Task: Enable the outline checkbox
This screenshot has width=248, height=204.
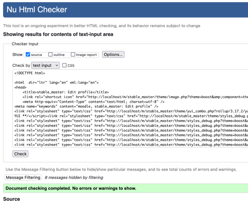Action: click(x=50, y=54)
